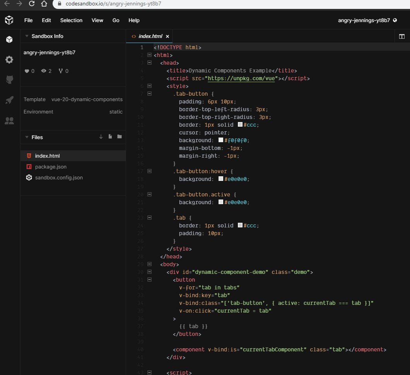Fold the <head> block
This screenshot has width=410, height=375.
tap(150, 63)
